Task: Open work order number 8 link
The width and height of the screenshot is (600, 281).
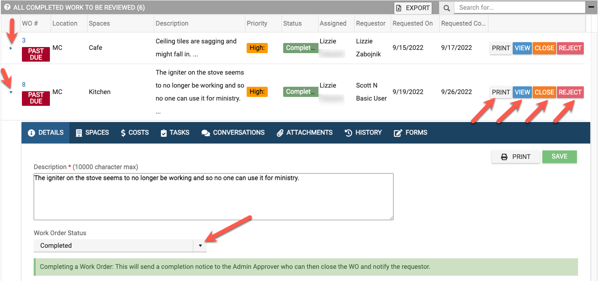Action: [x=24, y=84]
